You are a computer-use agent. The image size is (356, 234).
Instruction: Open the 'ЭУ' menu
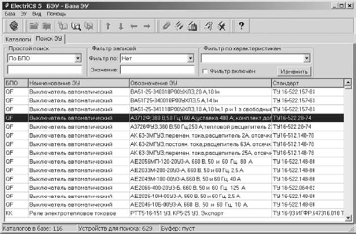24,14
